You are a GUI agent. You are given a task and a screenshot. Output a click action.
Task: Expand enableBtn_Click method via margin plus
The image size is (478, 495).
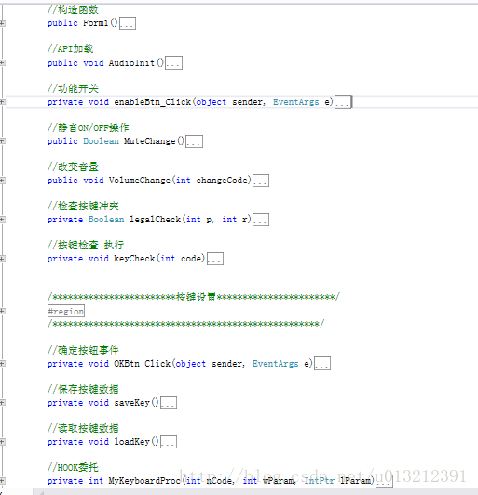(2, 102)
